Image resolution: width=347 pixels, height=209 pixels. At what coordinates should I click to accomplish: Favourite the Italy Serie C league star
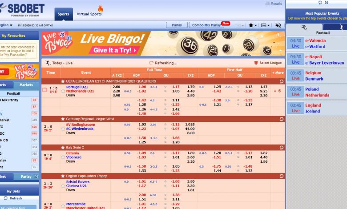pyautogui.click(x=63, y=148)
